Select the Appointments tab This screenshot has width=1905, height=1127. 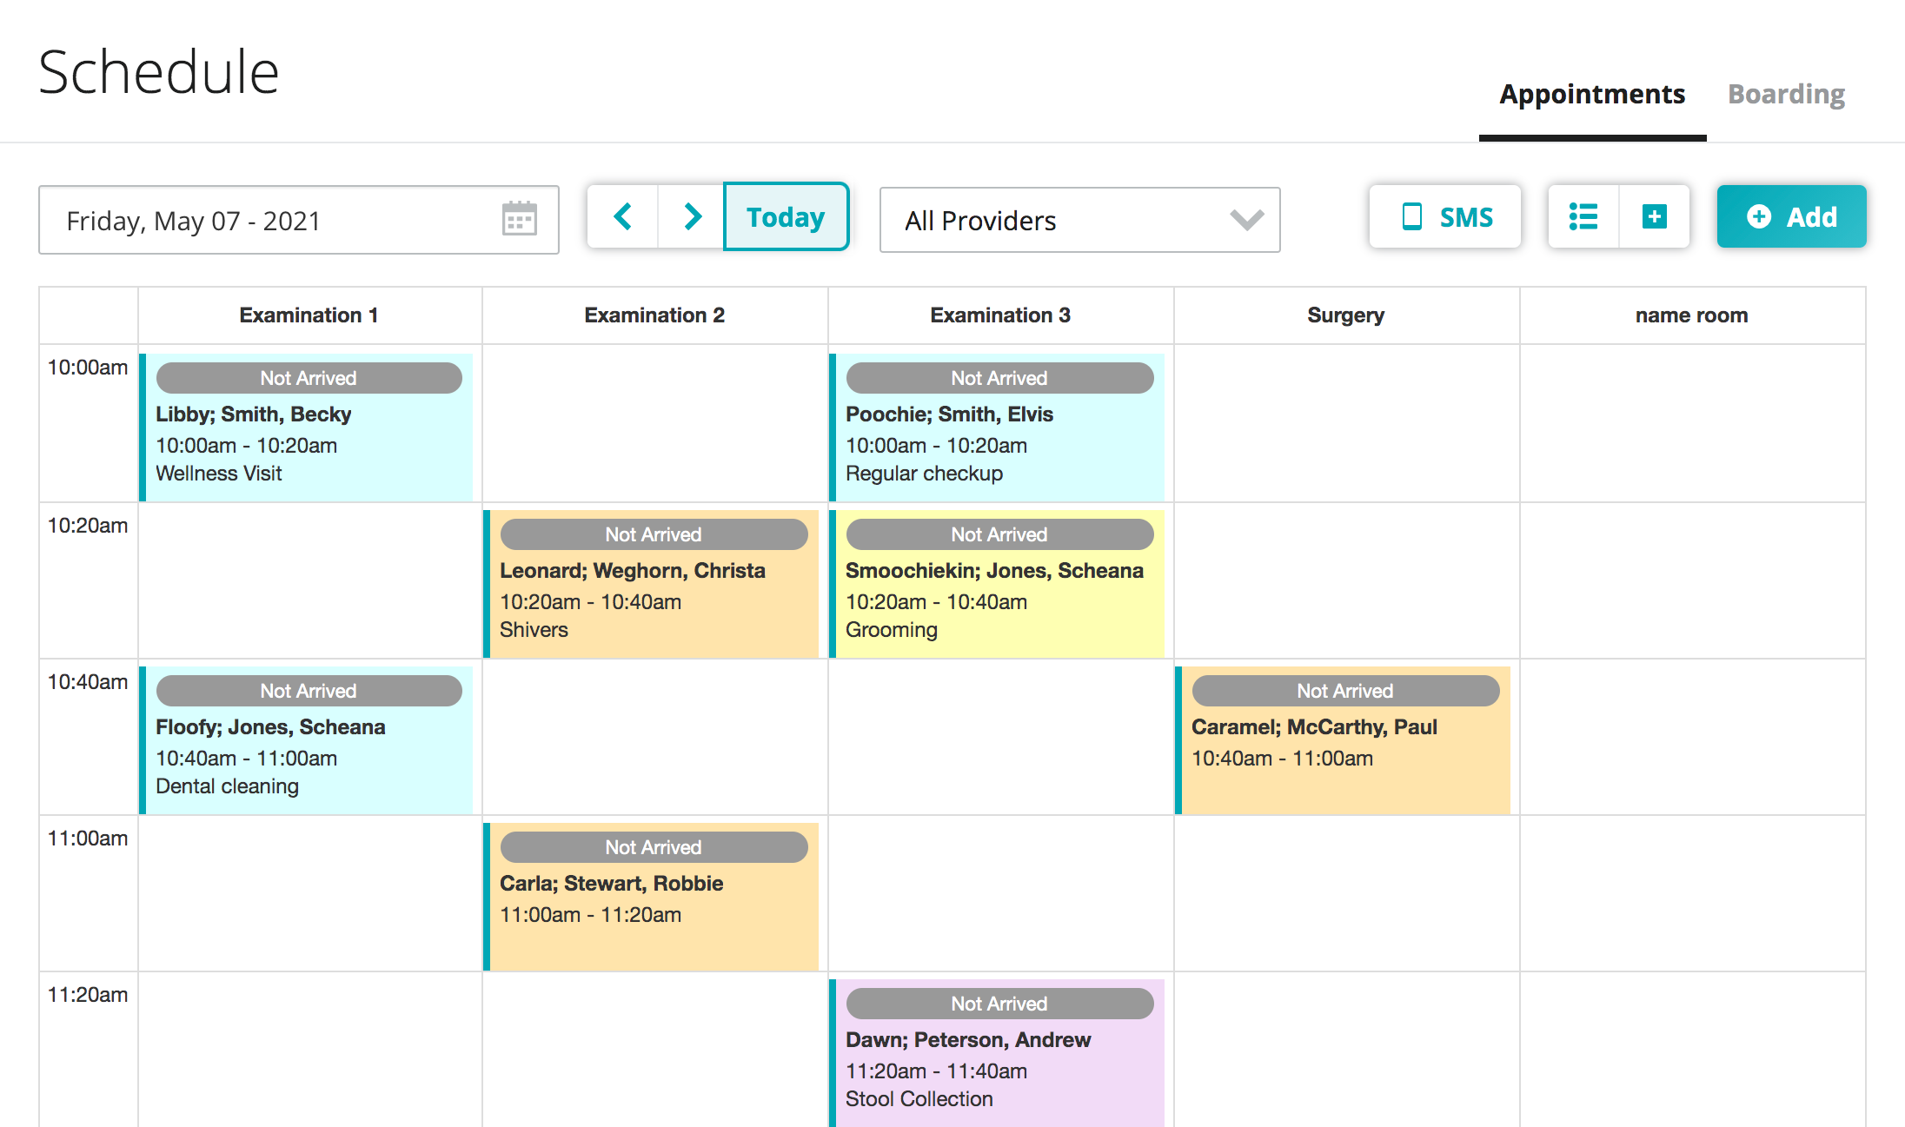pyautogui.click(x=1592, y=94)
